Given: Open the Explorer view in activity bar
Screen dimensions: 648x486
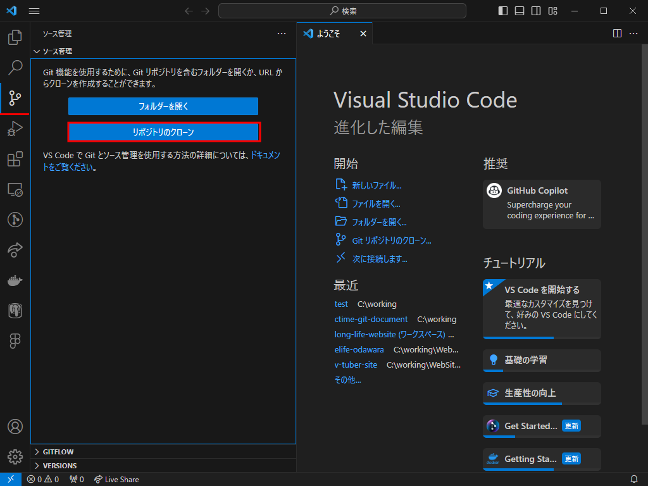Looking at the screenshot, I should pyautogui.click(x=15, y=37).
